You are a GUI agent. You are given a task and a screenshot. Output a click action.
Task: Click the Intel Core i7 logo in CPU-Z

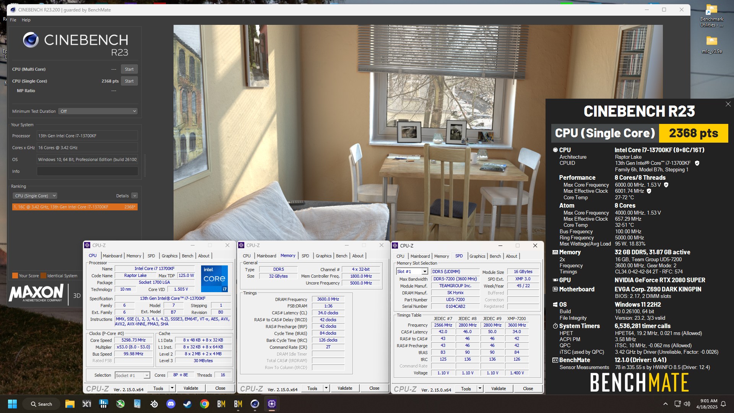pos(214,278)
